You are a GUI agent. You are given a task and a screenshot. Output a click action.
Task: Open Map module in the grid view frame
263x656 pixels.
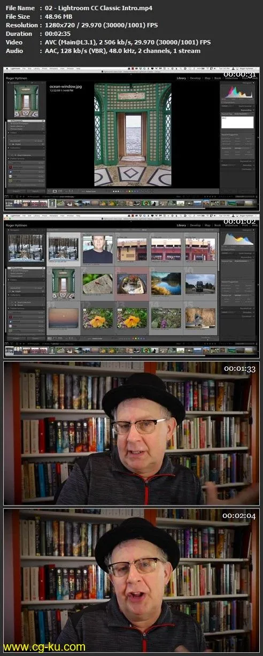pyautogui.click(x=208, y=225)
